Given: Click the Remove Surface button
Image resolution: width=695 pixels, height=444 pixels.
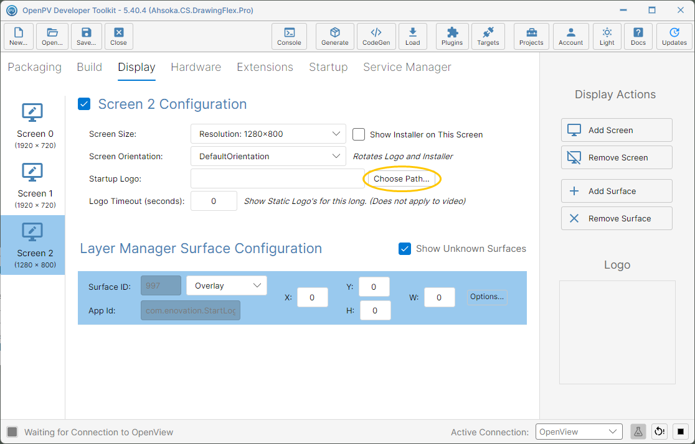Looking at the screenshot, I should point(617,218).
